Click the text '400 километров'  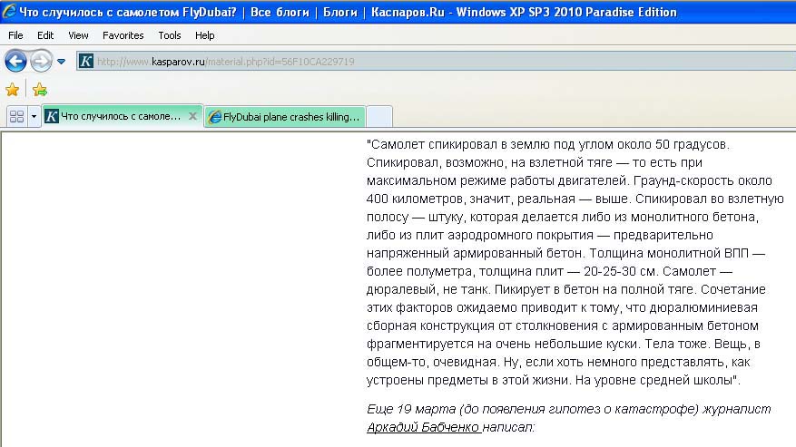pos(414,199)
